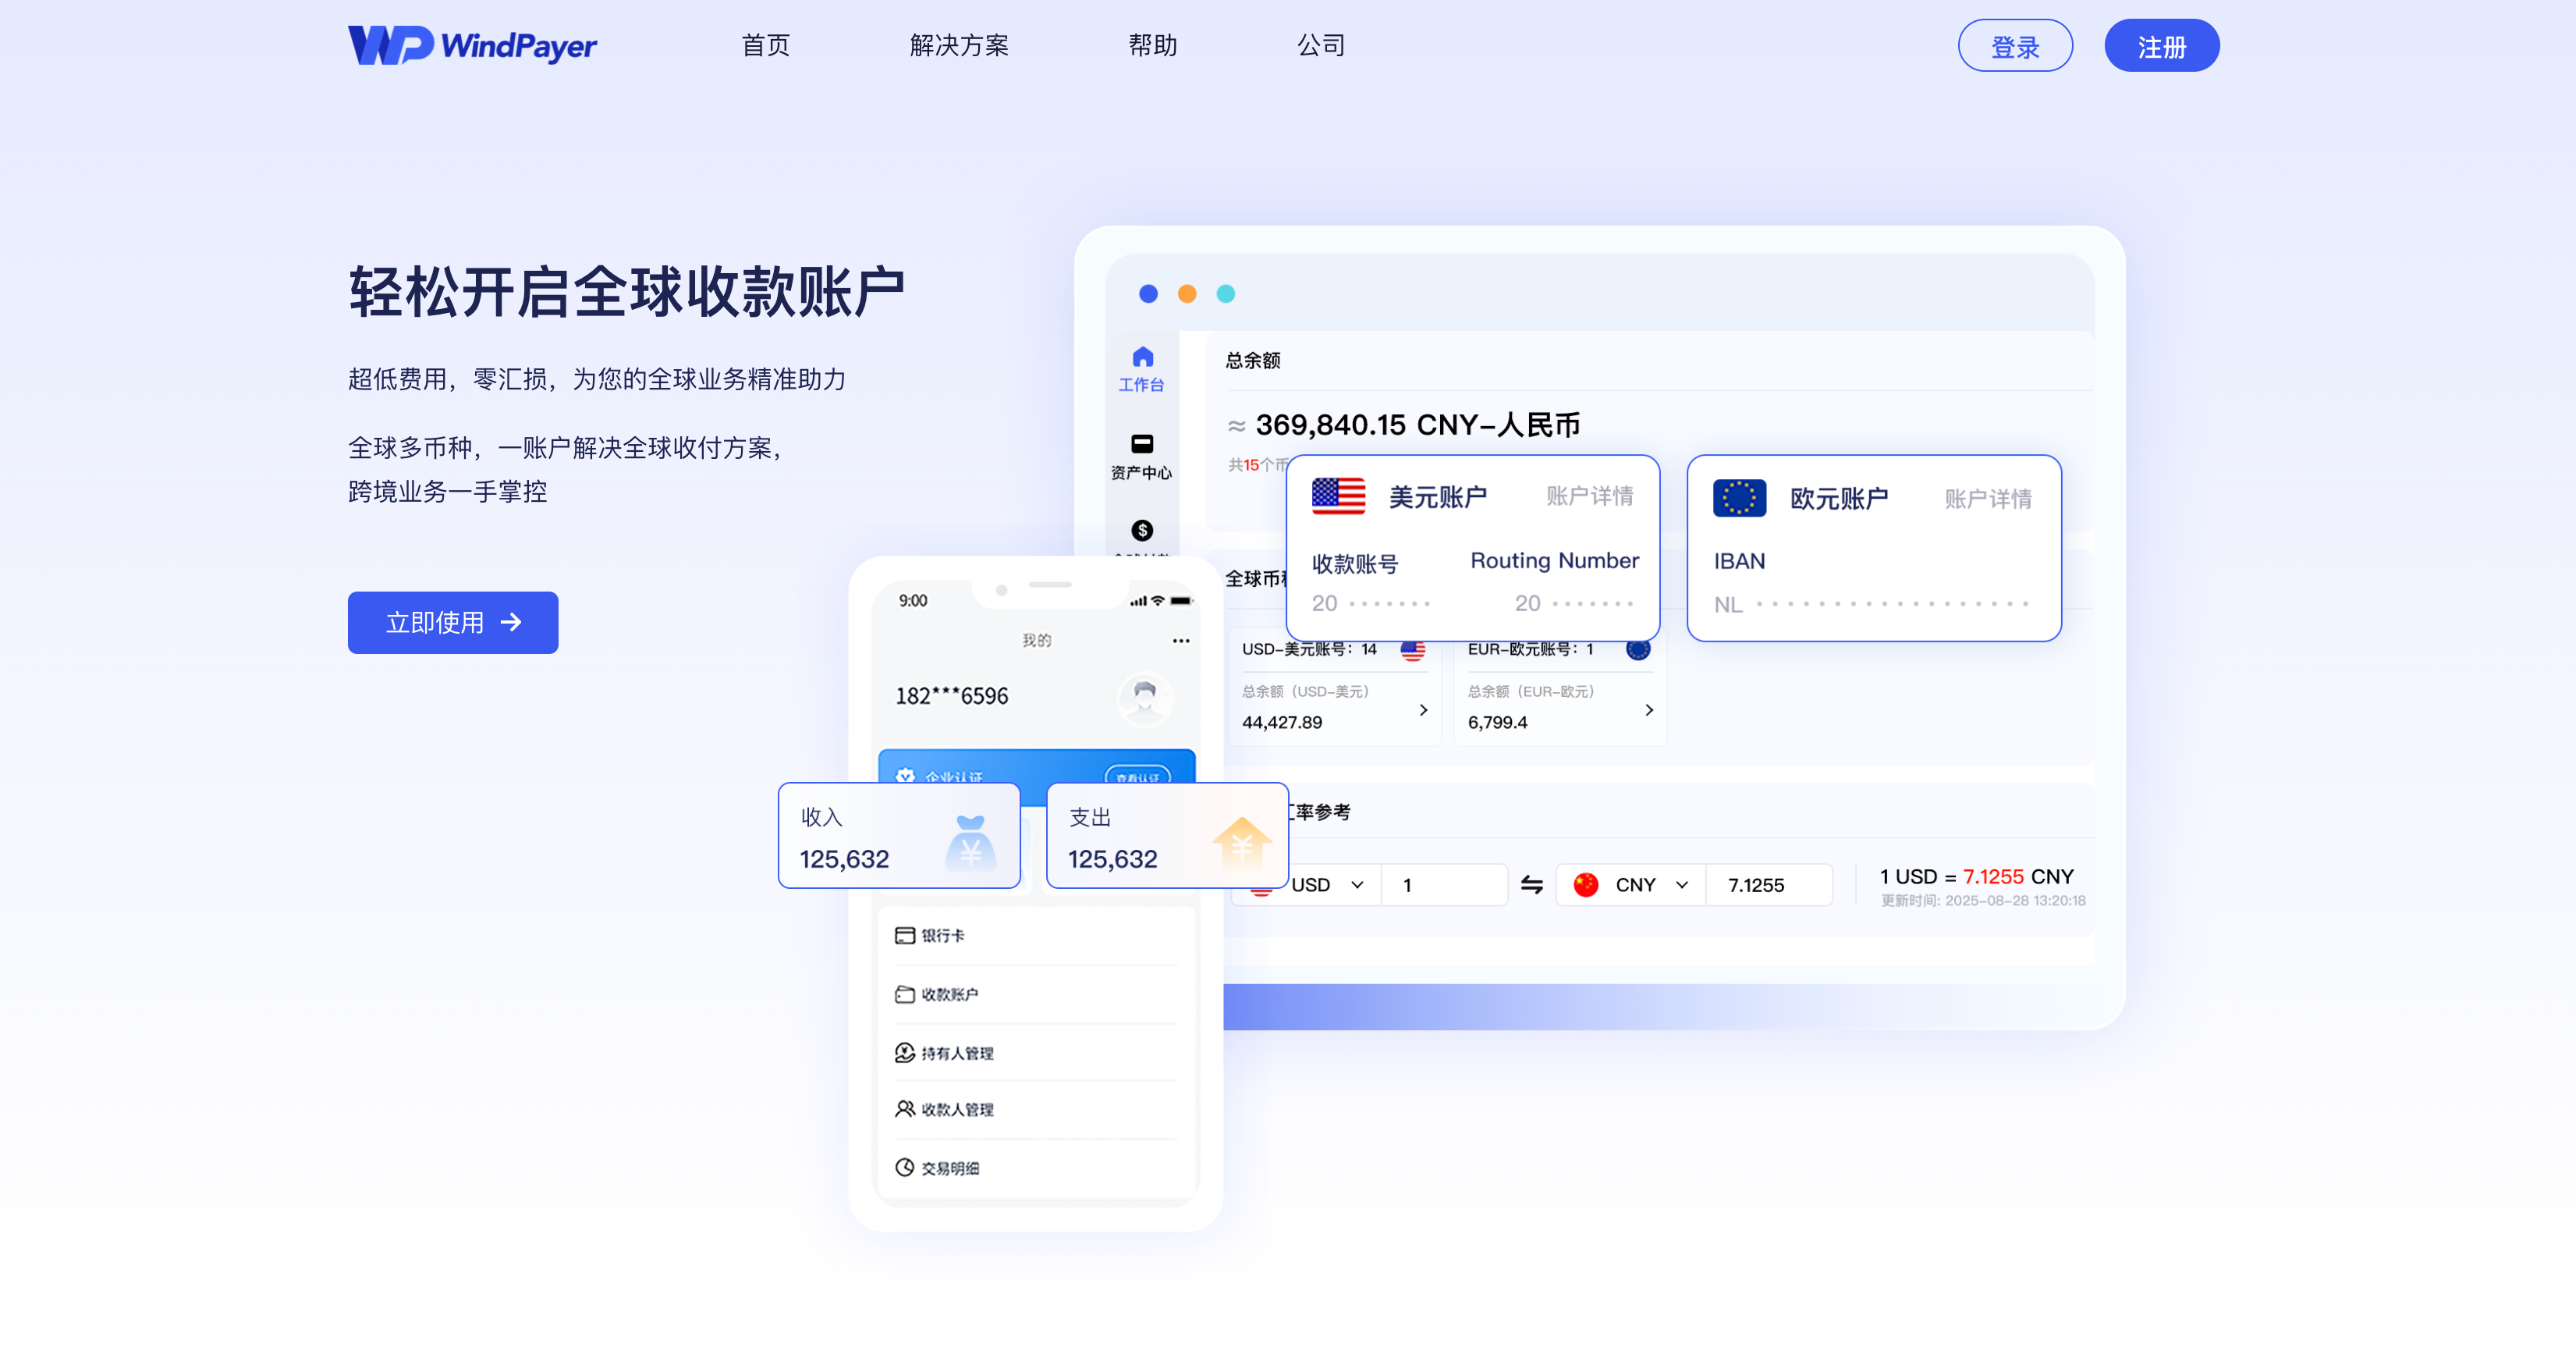Click the 银行卡 card icon
Image resolution: width=2576 pixels, height=1372 pixels.
904,936
